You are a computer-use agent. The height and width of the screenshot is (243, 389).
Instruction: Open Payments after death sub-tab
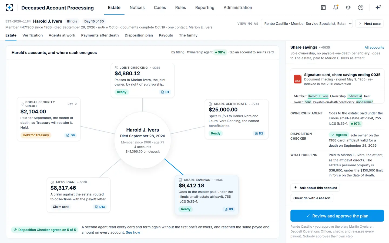100,35
